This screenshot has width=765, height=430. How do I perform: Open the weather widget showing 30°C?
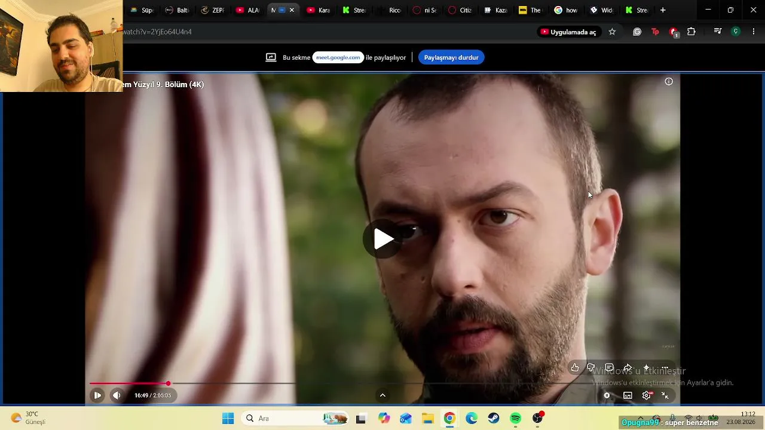coord(29,418)
